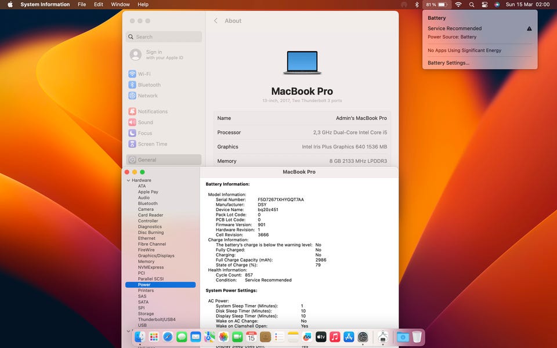557x348 pixels.
Task: Select Memory in the Hardware list
Action: tap(146, 262)
